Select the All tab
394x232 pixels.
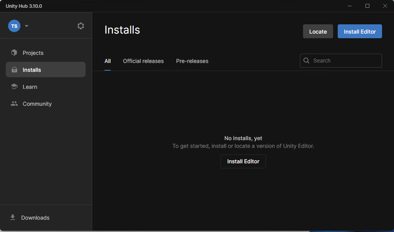108,61
